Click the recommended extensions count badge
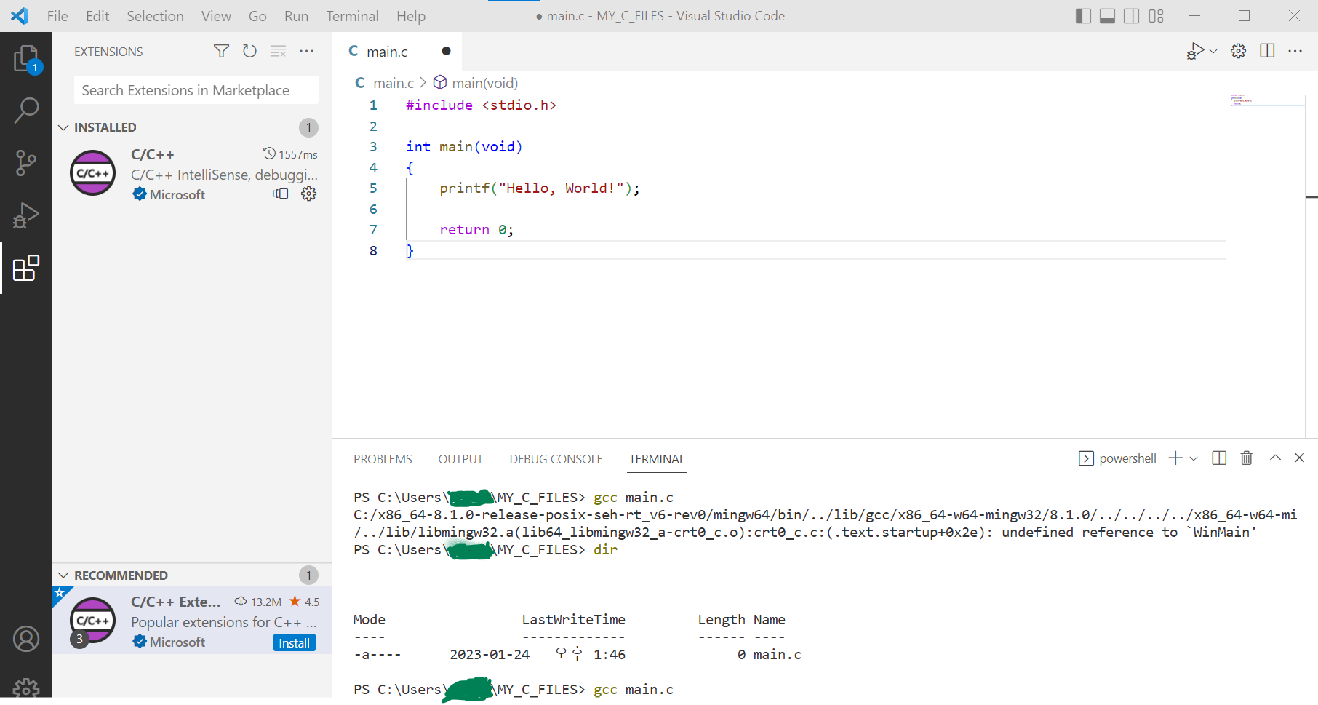 [308, 575]
